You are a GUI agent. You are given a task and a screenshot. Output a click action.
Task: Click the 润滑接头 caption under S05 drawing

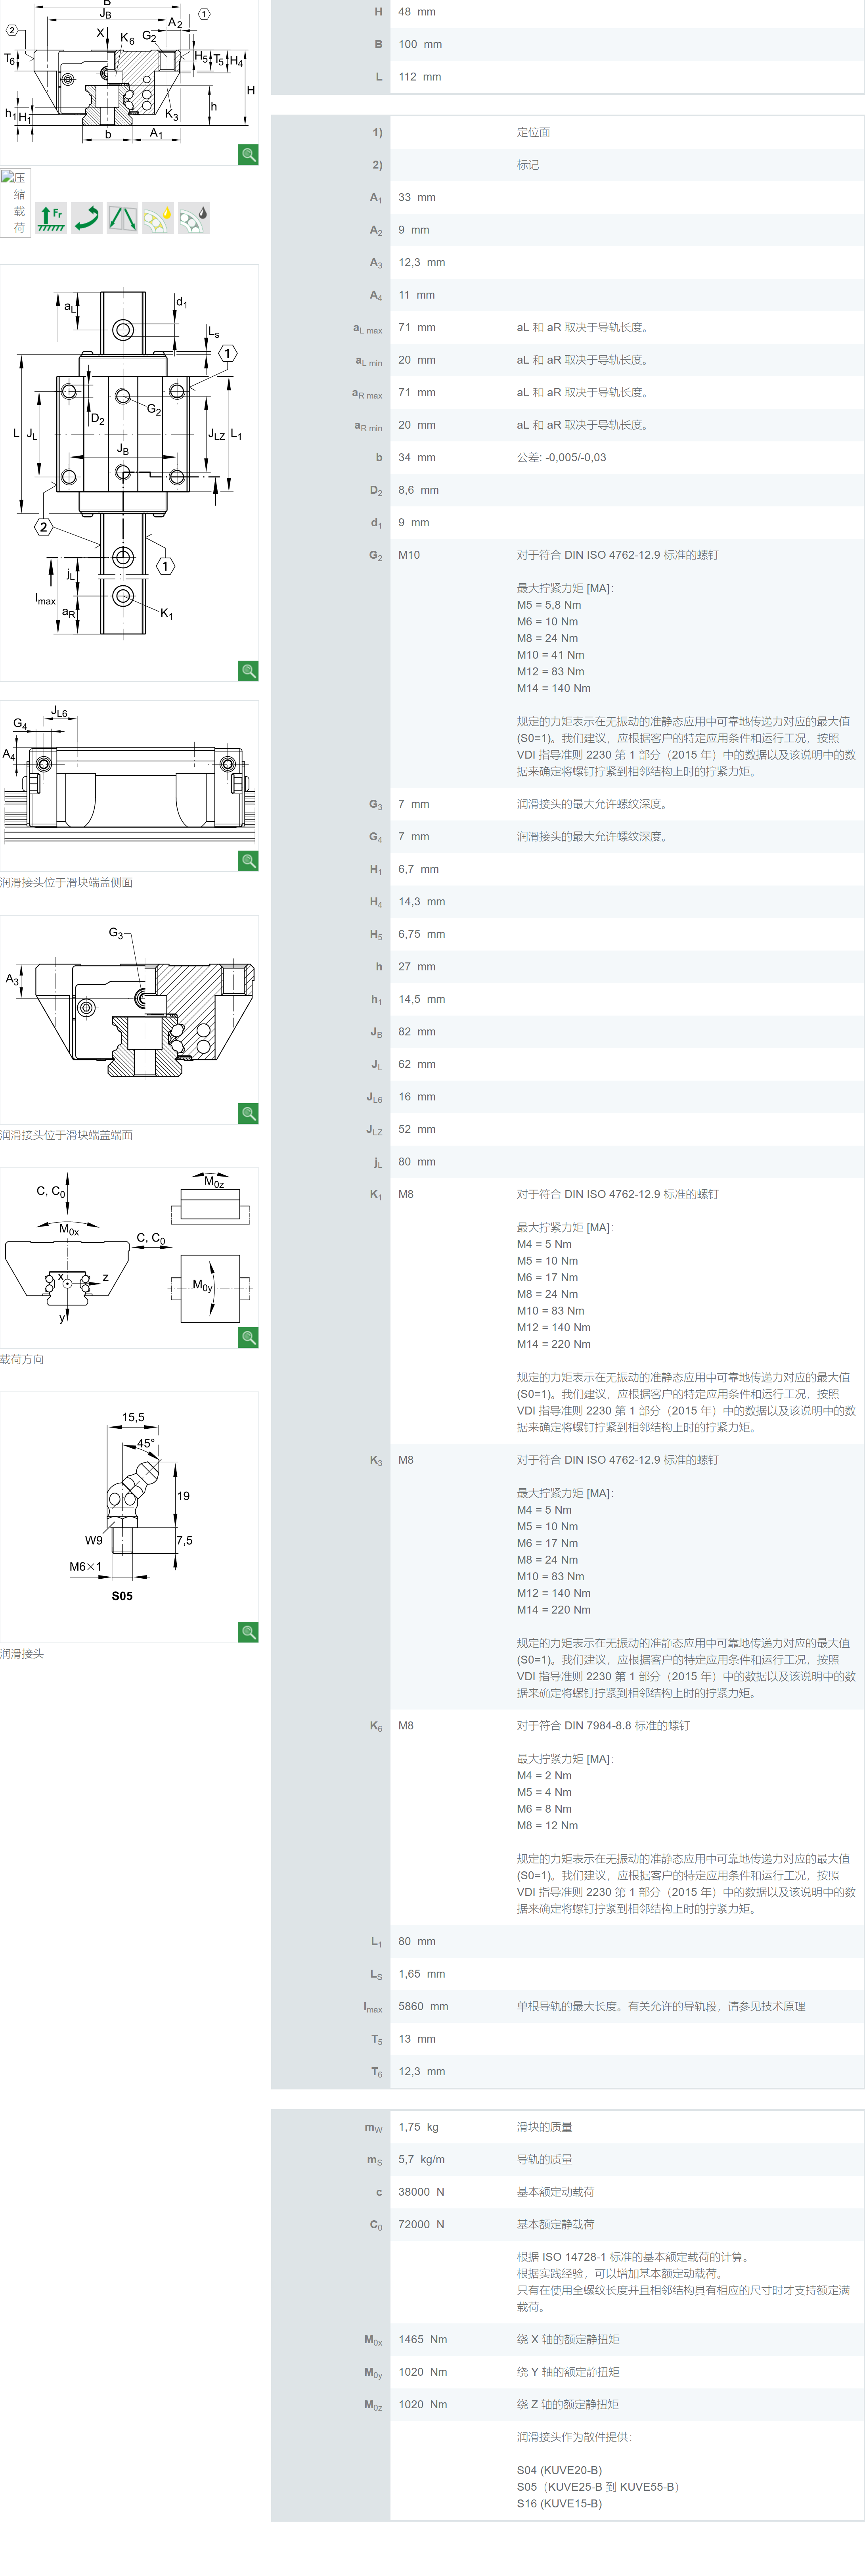click(x=22, y=1654)
